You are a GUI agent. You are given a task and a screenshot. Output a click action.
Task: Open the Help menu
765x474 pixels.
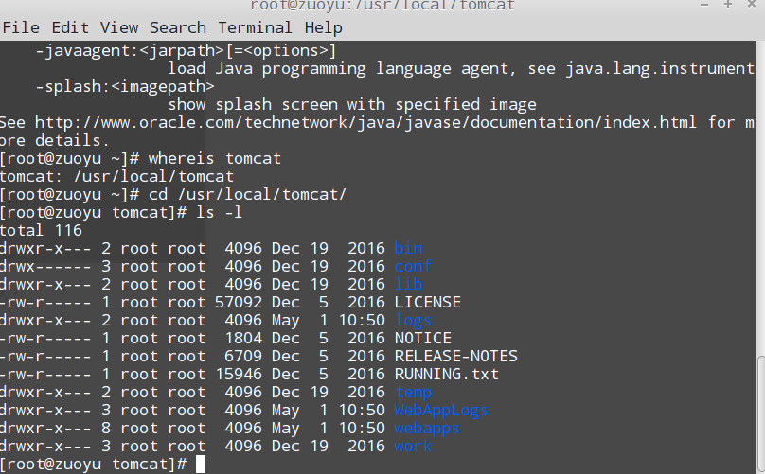[323, 27]
